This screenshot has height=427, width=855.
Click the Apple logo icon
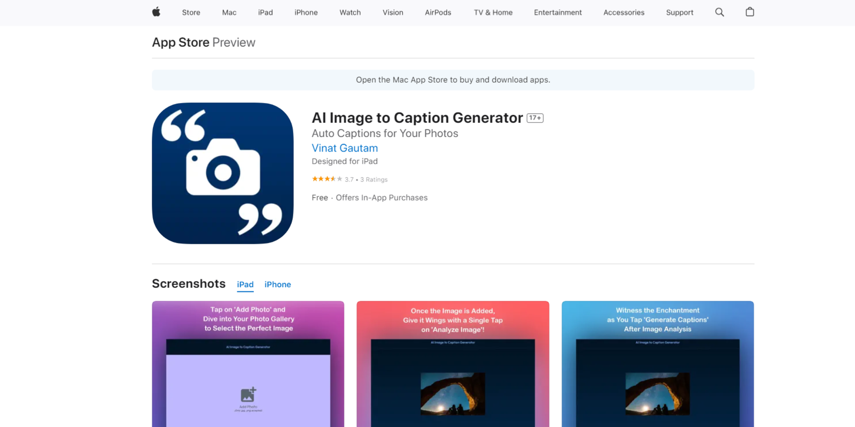pos(156,12)
